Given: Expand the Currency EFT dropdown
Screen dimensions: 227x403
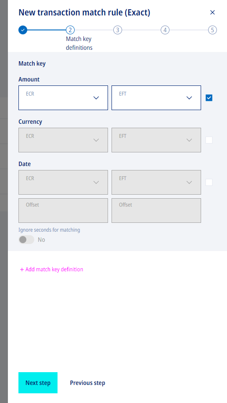Looking at the screenshot, I should 156,140.
